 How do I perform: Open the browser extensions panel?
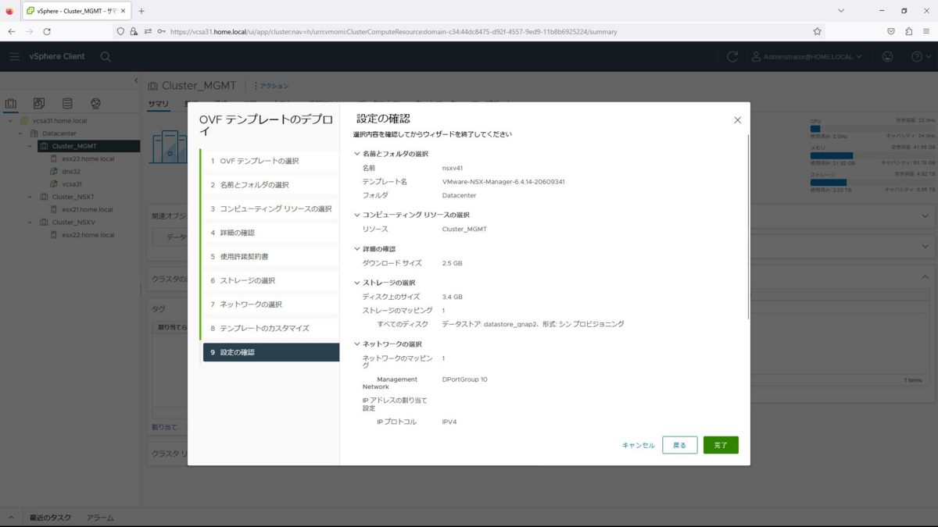pyautogui.click(x=908, y=32)
